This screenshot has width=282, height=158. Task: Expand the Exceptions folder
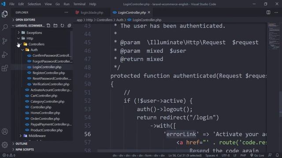(34, 32)
